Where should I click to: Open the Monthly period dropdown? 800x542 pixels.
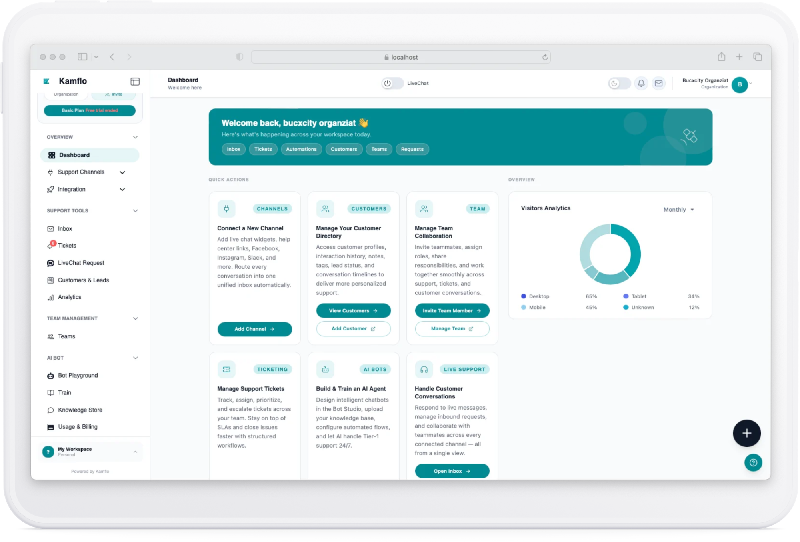click(x=678, y=210)
